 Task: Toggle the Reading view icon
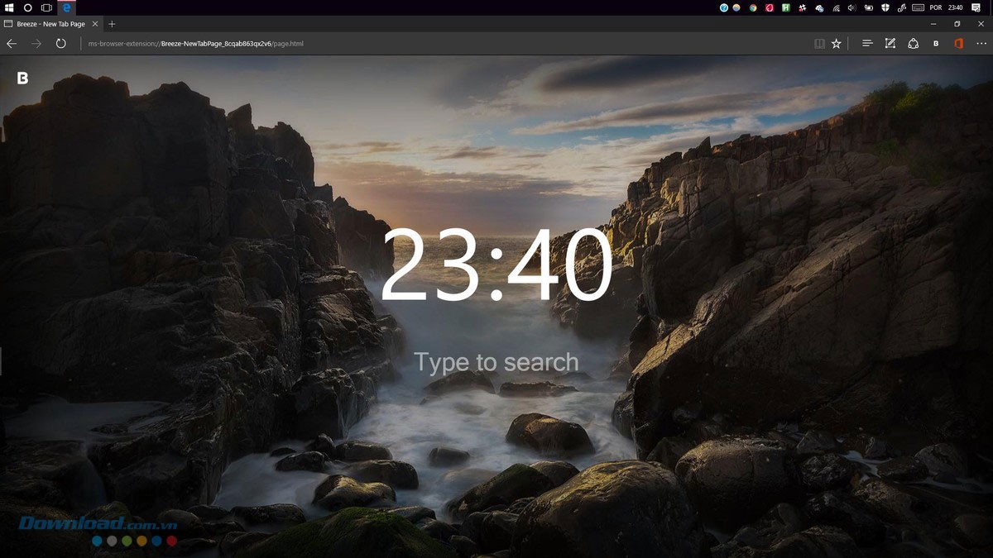[x=819, y=43]
